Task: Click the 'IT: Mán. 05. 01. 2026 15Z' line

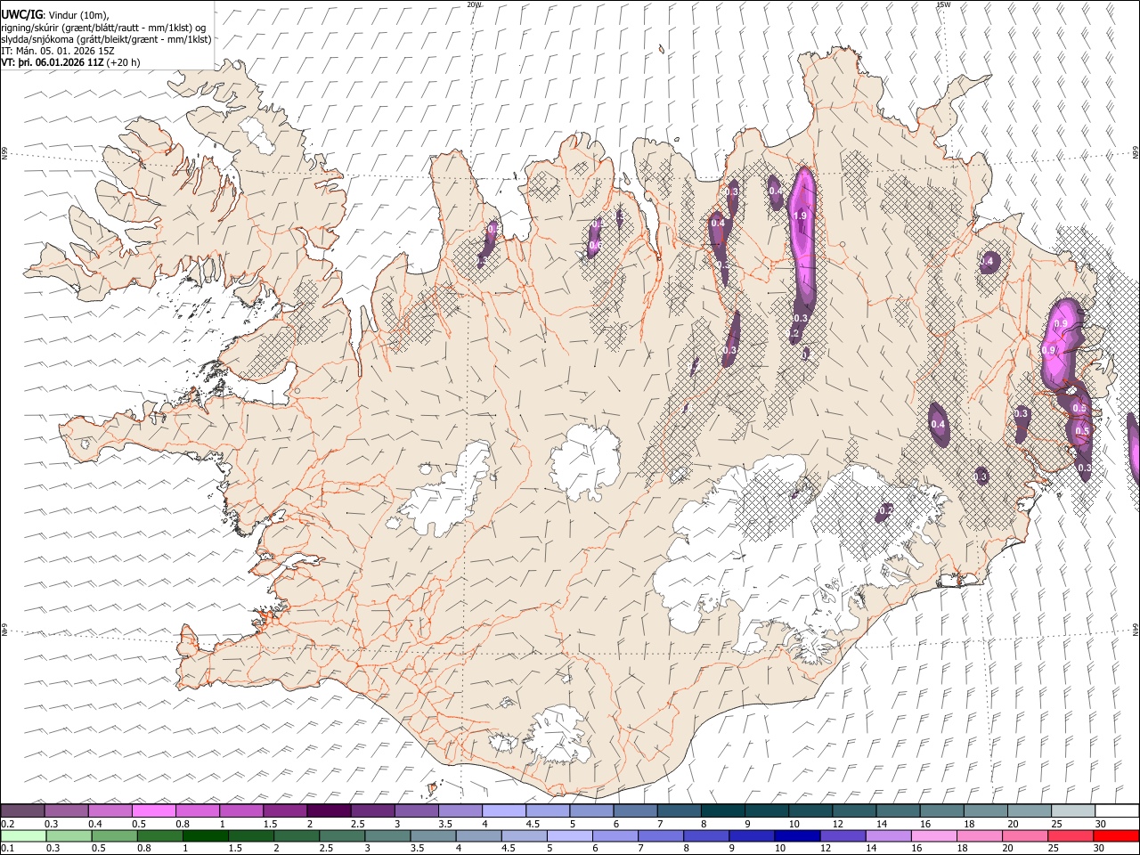Action: [x=58, y=51]
